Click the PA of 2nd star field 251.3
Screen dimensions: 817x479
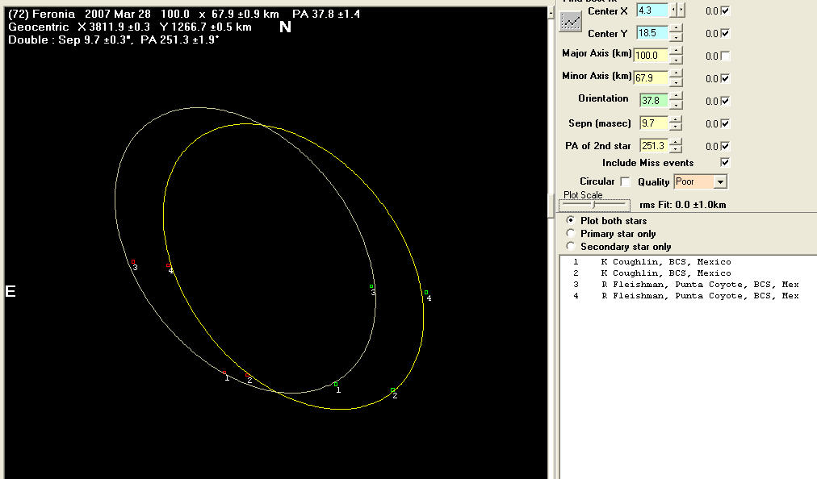point(655,146)
